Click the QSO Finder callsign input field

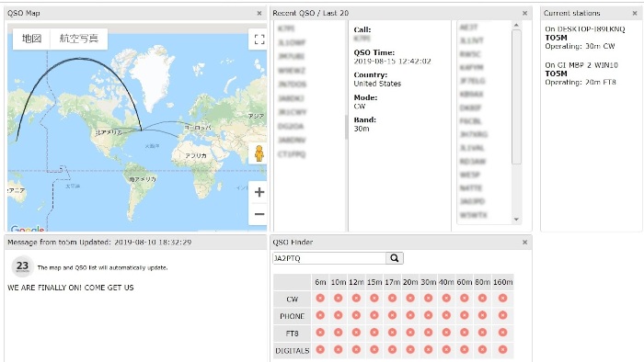point(329,258)
